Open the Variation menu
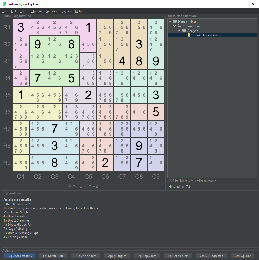This screenshot has width=259, height=260. pyautogui.click(x=52, y=11)
